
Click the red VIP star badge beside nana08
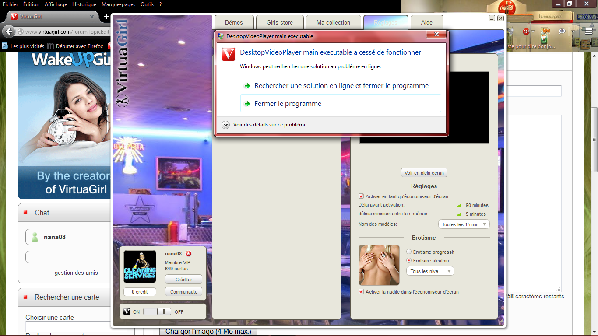[x=188, y=254]
